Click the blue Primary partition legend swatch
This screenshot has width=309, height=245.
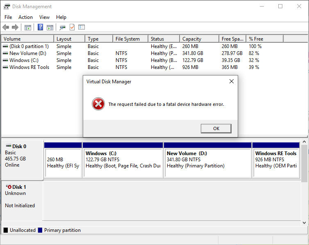(x=40, y=230)
